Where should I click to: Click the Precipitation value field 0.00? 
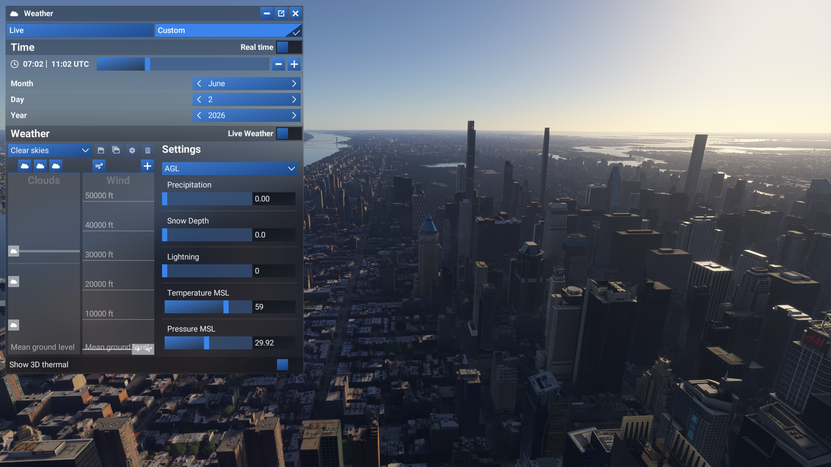pos(274,198)
